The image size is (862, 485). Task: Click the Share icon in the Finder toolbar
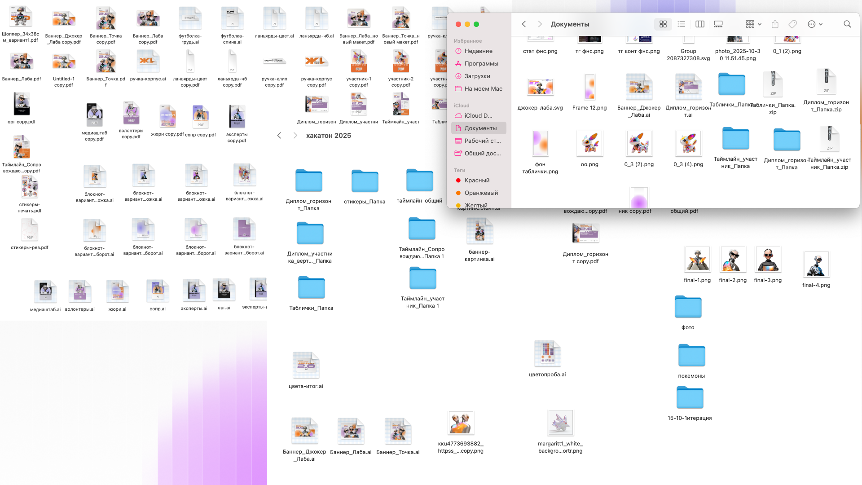pos(774,24)
